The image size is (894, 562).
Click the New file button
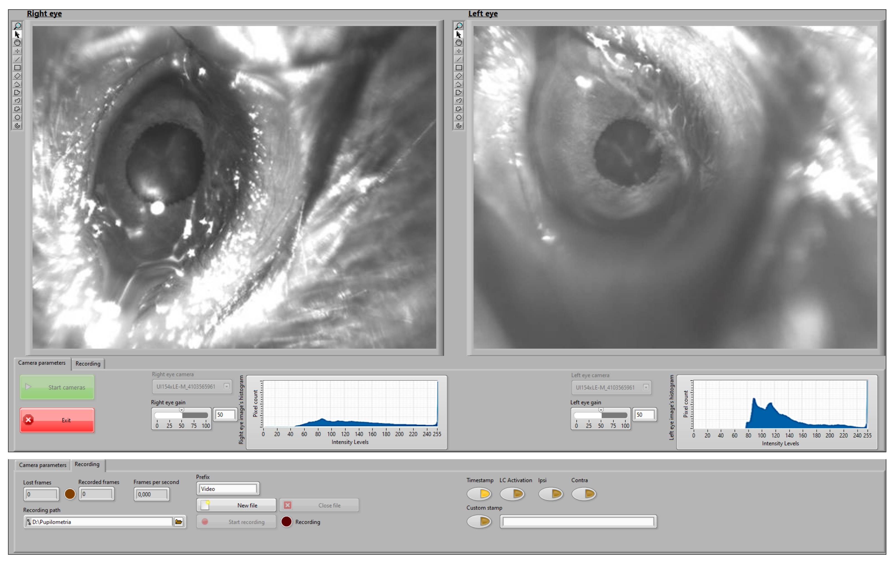point(236,505)
